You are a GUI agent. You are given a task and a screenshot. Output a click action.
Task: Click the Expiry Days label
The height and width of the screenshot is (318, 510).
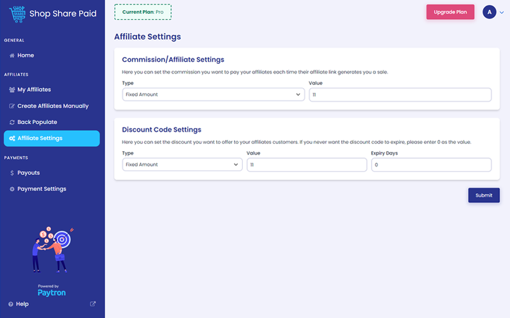click(384, 153)
